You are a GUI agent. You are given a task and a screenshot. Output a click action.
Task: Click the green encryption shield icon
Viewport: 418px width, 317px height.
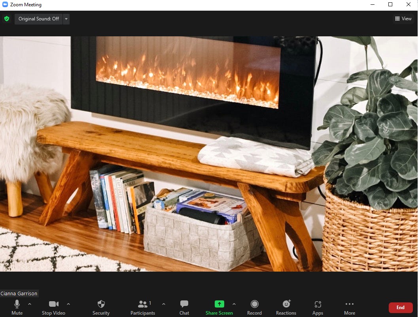tap(7, 19)
